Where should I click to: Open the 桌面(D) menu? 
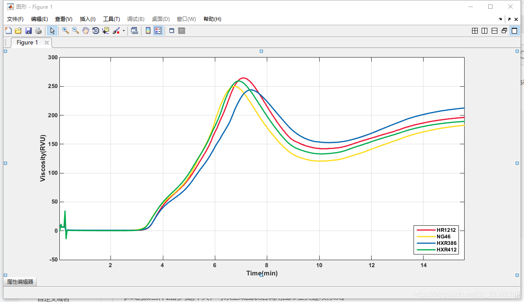point(161,19)
